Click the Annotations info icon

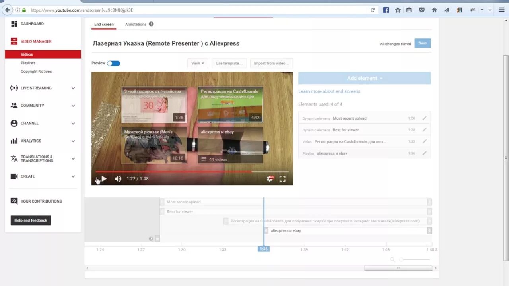[151, 24]
